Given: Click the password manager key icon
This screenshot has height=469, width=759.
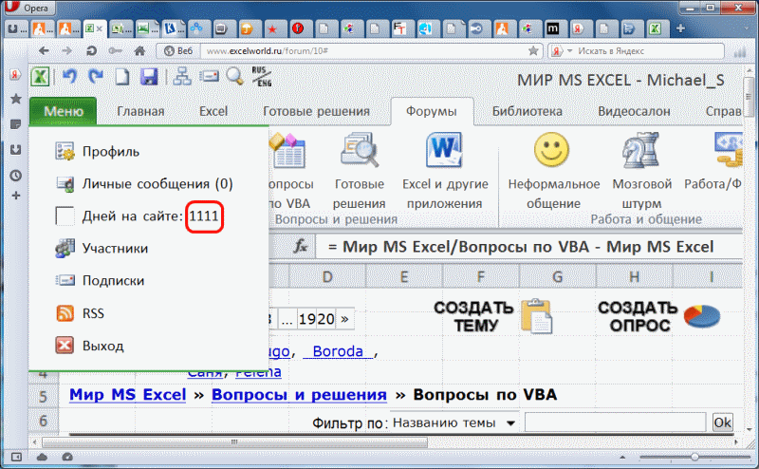Looking at the screenshot, I should (115, 51).
